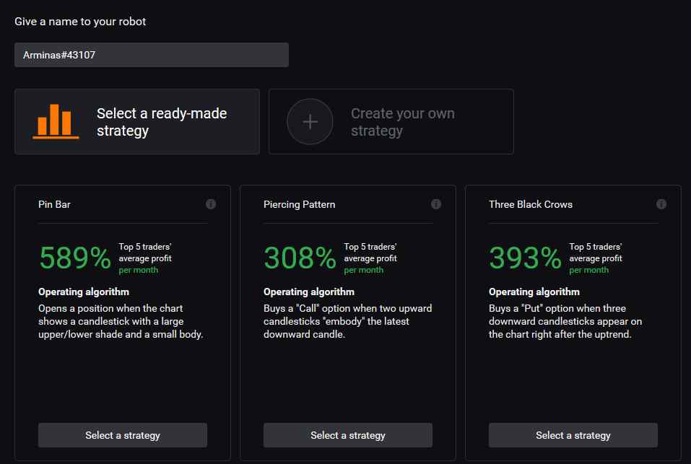691x464 pixels.
Task: Click the Three Black Crows card title
Action: tap(531, 204)
